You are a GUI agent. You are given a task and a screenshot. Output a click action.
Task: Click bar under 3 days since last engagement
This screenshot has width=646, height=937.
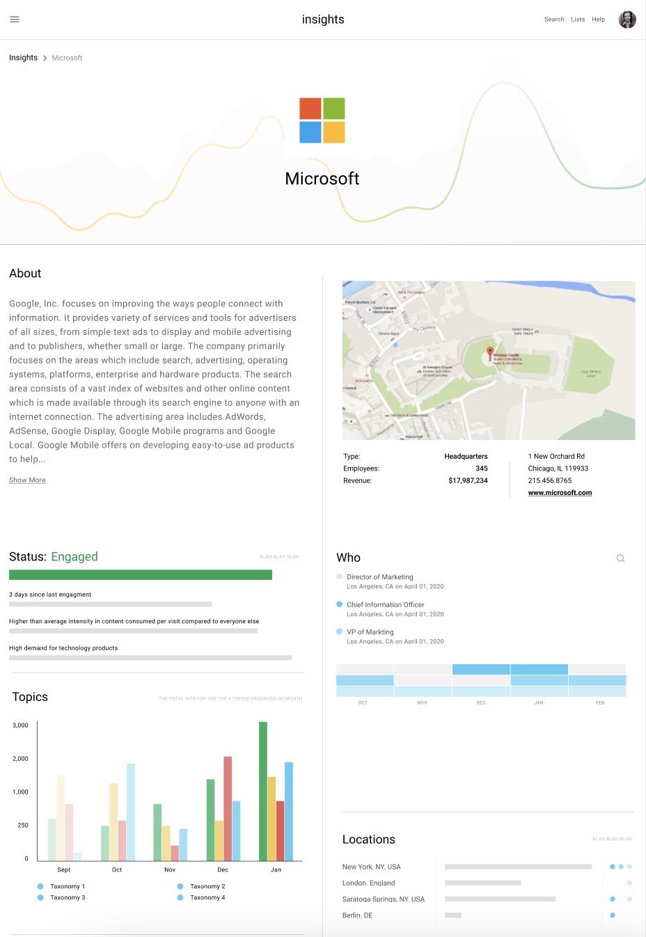pos(111,604)
